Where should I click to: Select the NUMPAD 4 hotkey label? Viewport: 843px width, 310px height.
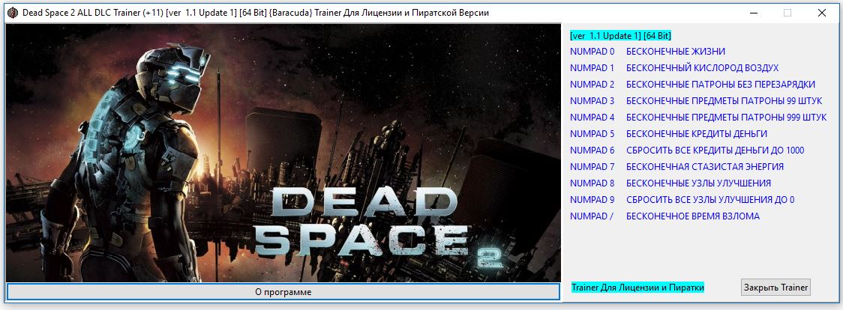[x=592, y=117]
